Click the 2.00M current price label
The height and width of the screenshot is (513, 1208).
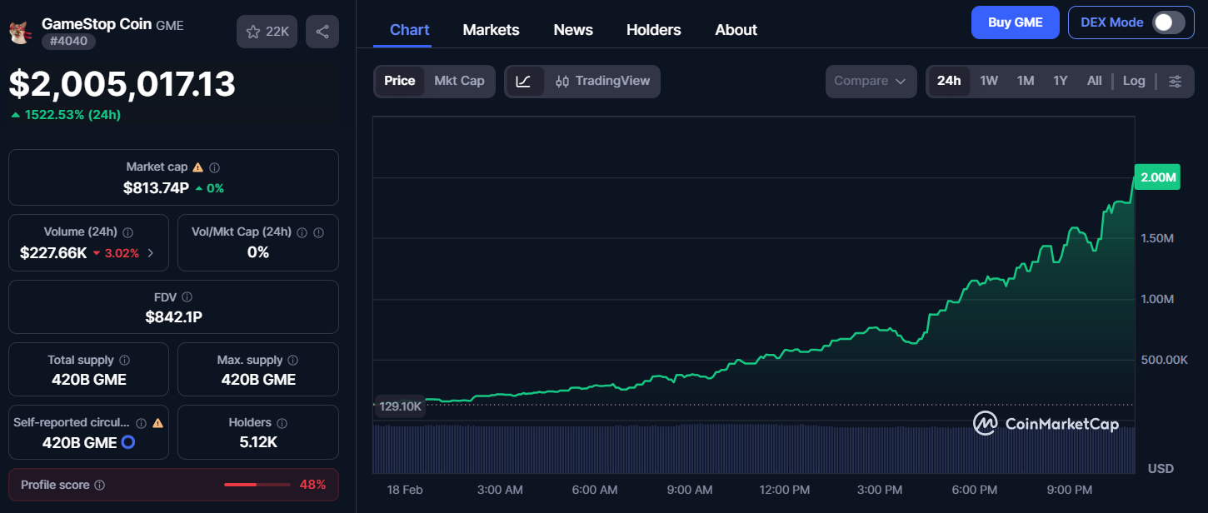pyautogui.click(x=1157, y=177)
